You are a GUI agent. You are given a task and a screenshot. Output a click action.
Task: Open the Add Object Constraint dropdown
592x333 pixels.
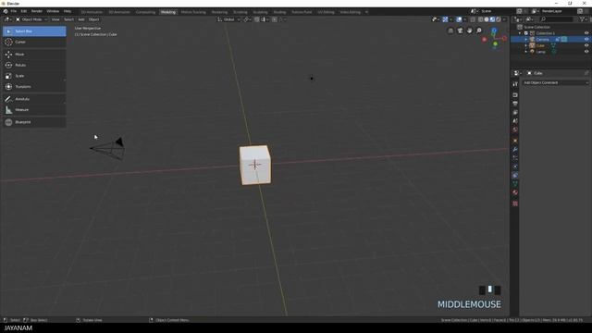(x=555, y=82)
